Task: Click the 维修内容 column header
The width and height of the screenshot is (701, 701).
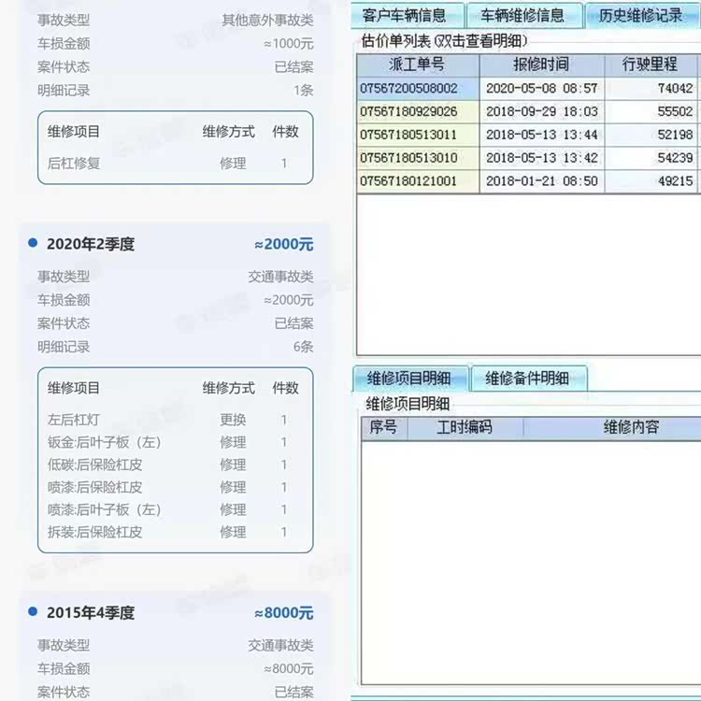Action: [631, 428]
